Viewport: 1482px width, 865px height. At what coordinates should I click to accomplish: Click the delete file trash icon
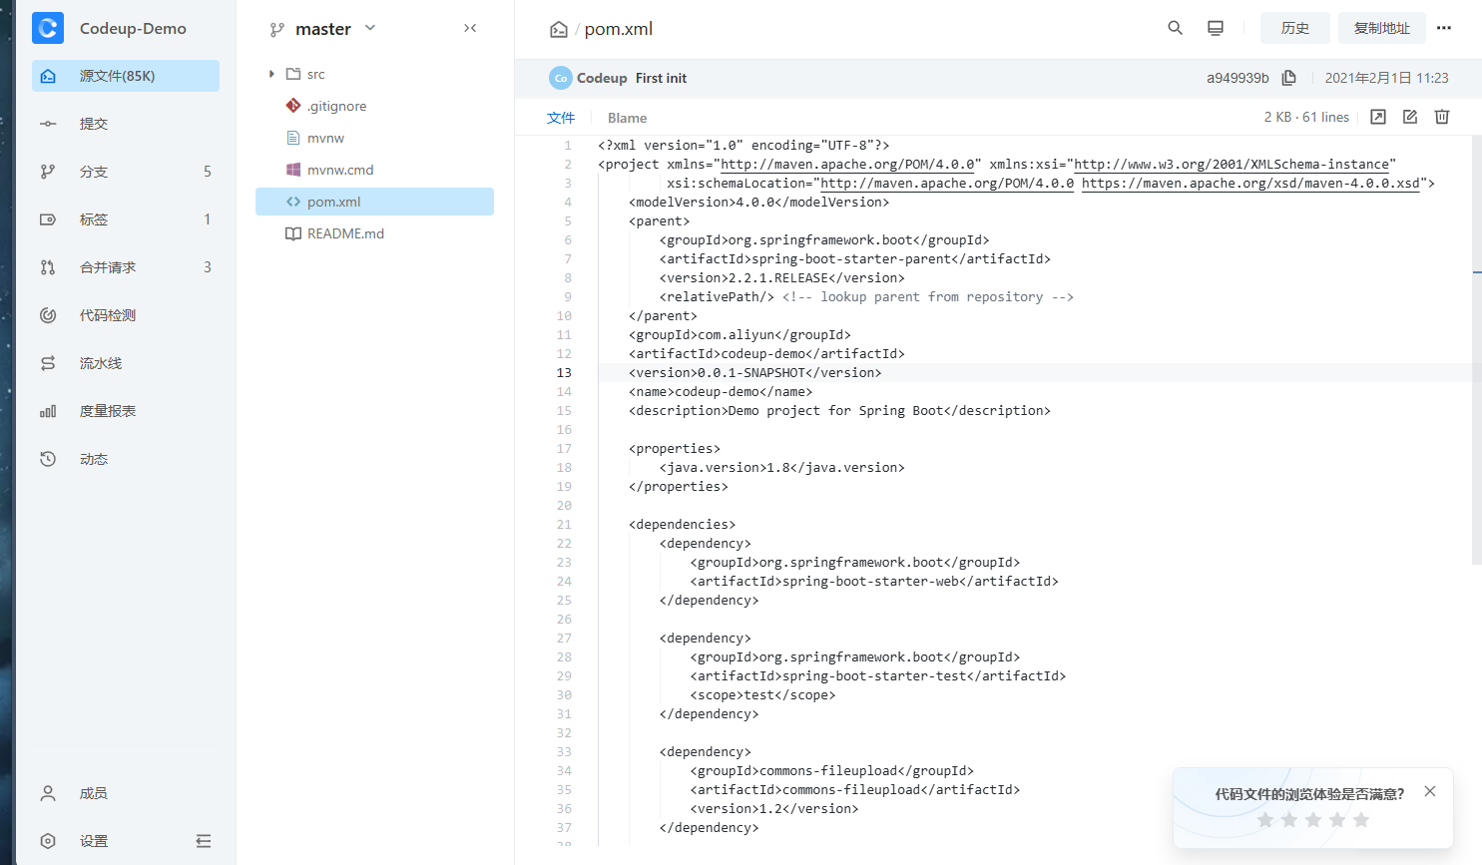pyautogui.click(x=1442, y=117)
